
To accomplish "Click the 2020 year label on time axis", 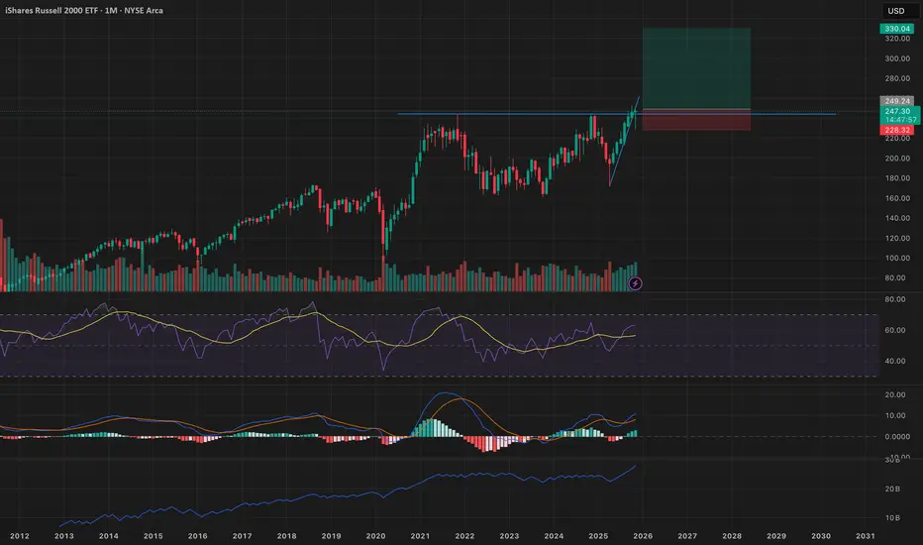I will pyautogui.click(x=375, y=535).
